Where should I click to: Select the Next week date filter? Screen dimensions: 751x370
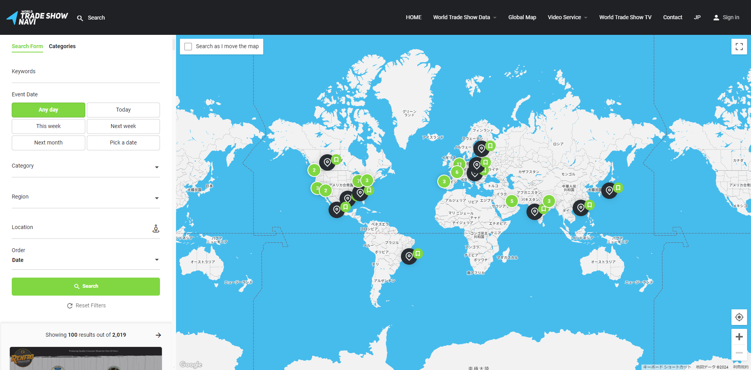tap(123, 126)
